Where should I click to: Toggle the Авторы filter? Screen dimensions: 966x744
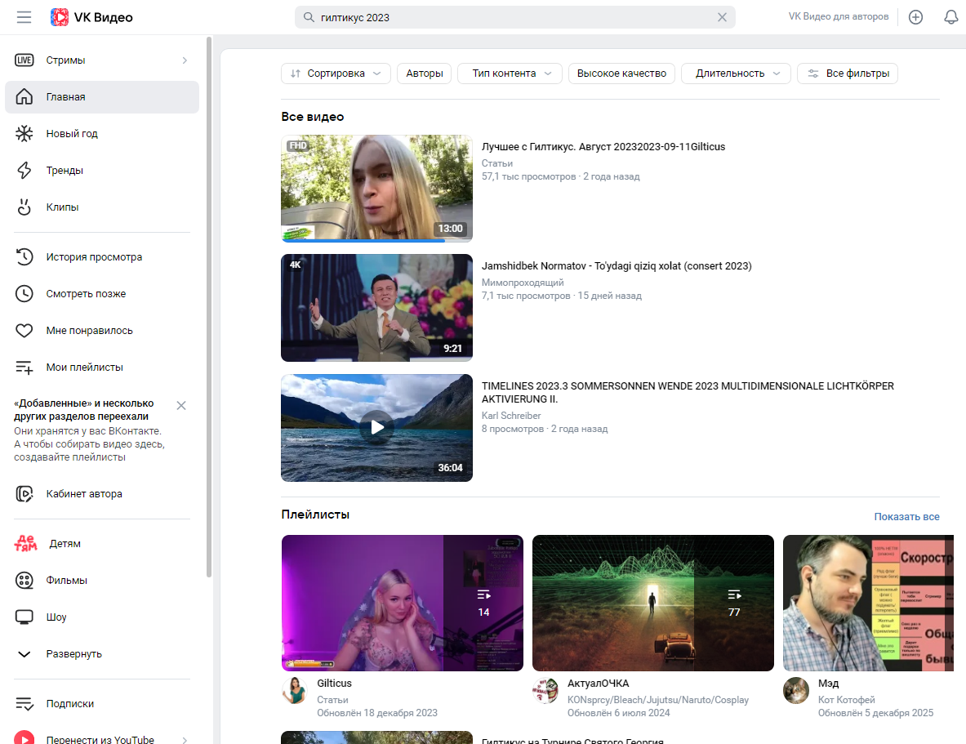[x=425, y=74]
